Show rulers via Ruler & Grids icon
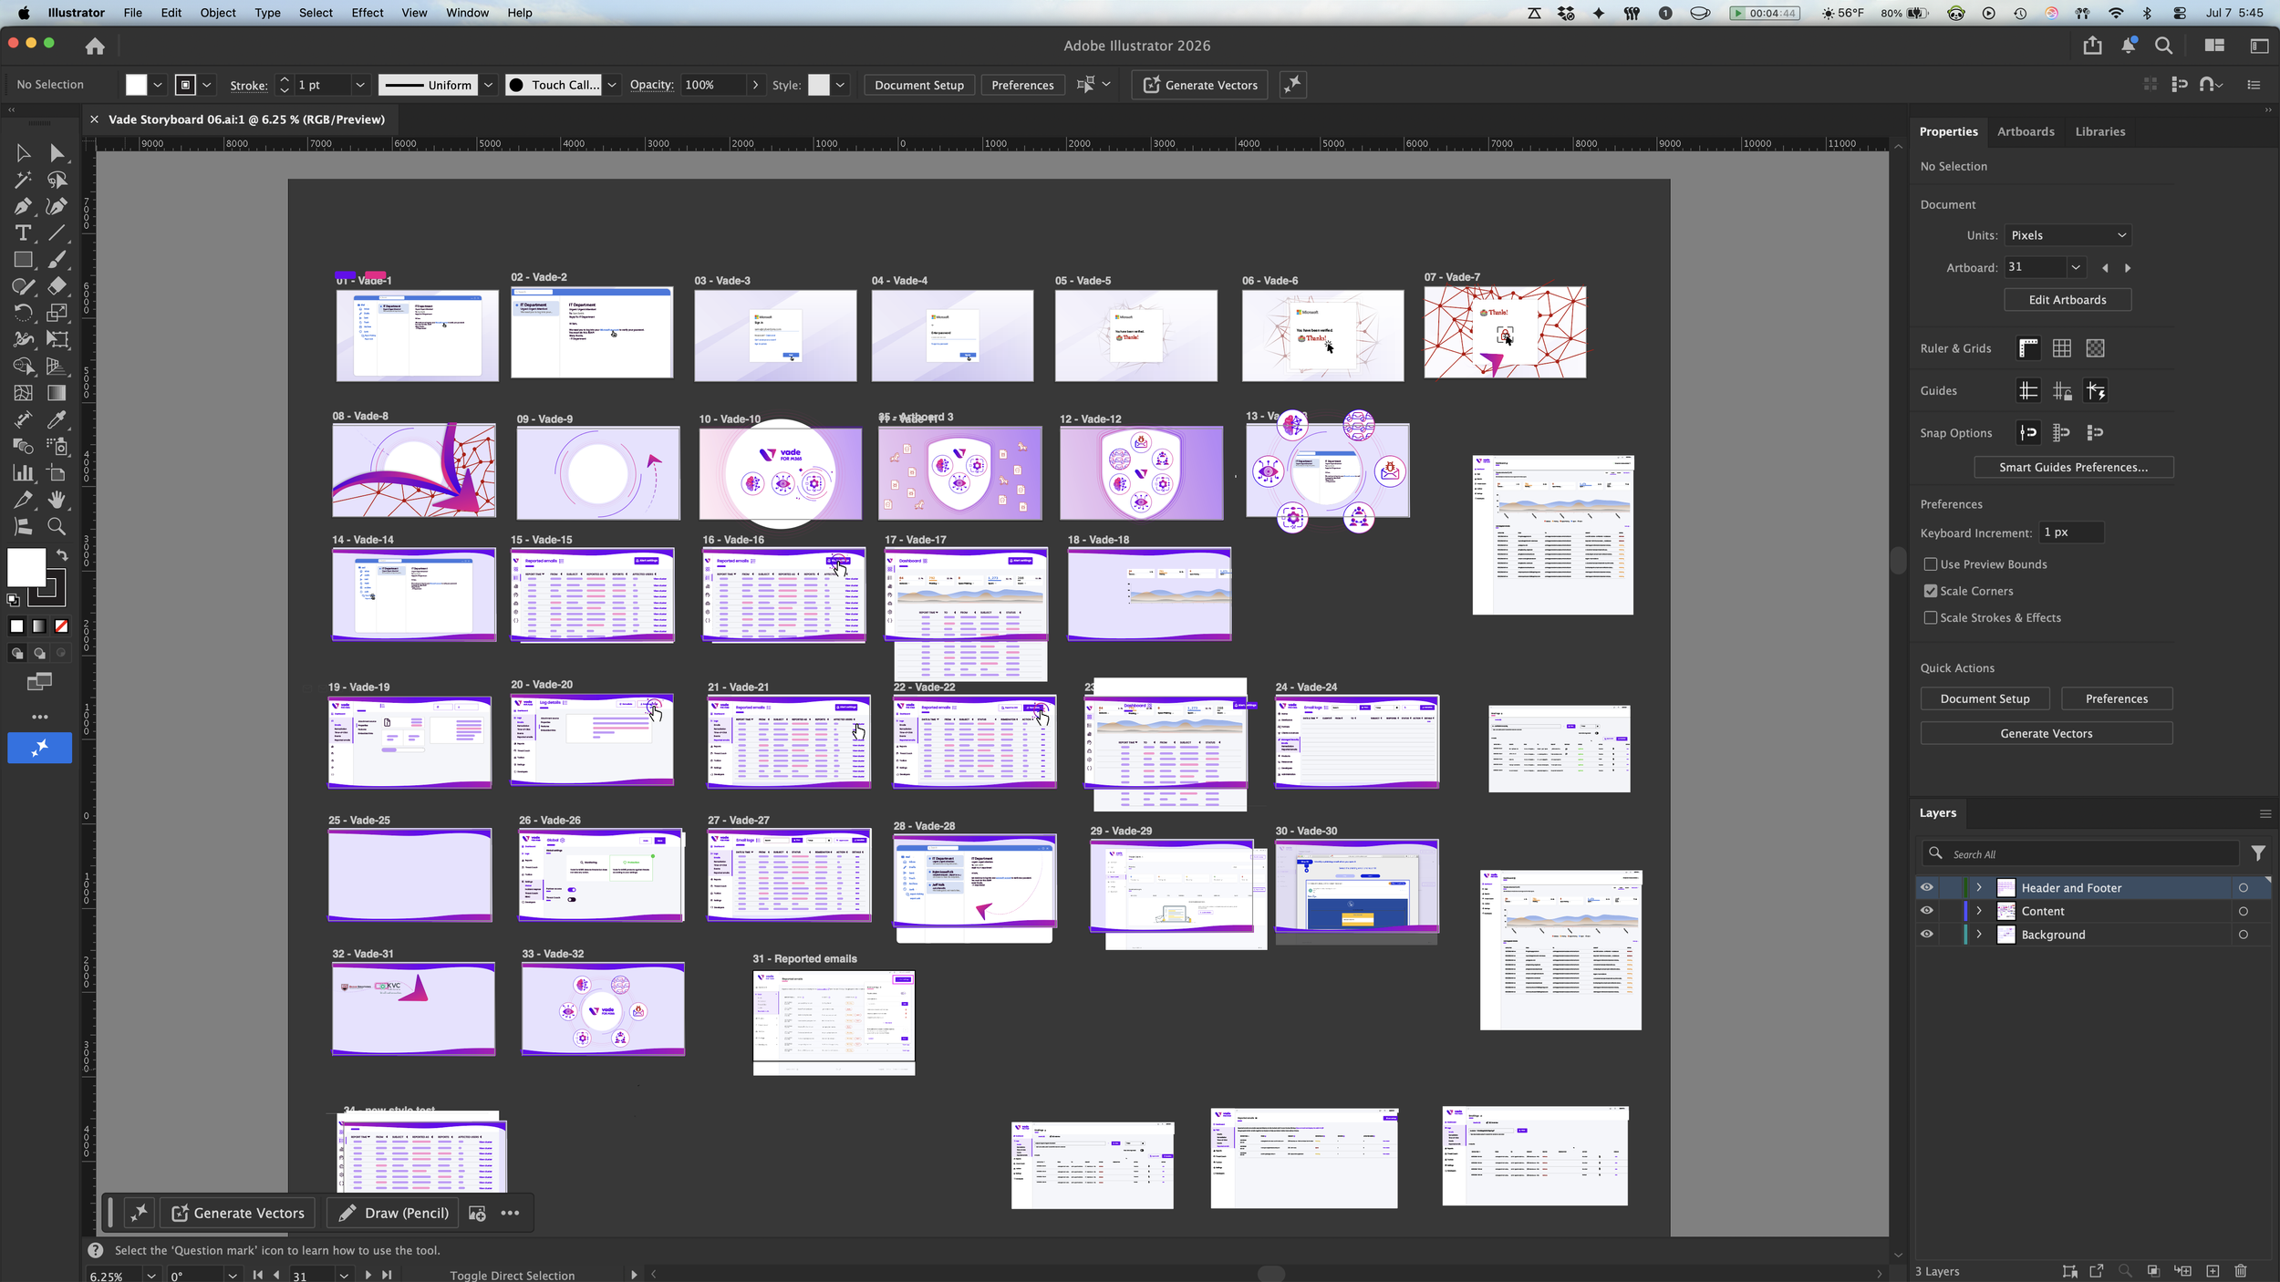The width and height of the screenshot is (2280, 1282). [2028, 348]
